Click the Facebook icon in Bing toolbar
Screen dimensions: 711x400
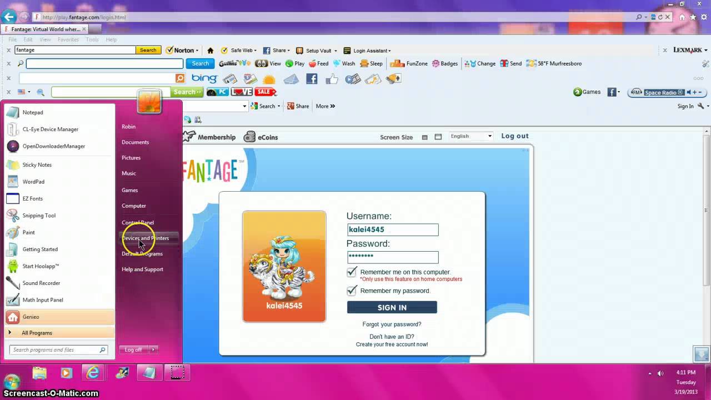pos(312,78)
